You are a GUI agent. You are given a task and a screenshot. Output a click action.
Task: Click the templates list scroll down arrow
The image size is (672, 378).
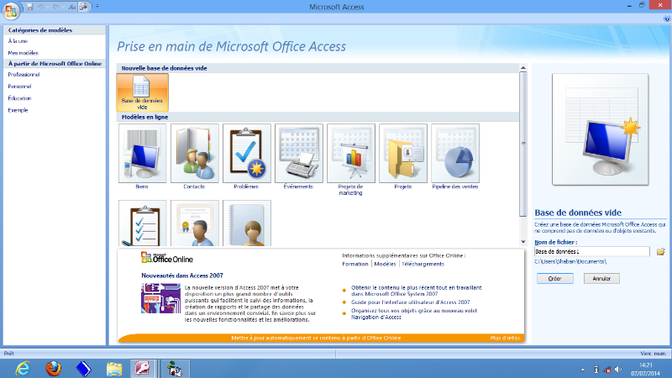[x=522, y=242]
